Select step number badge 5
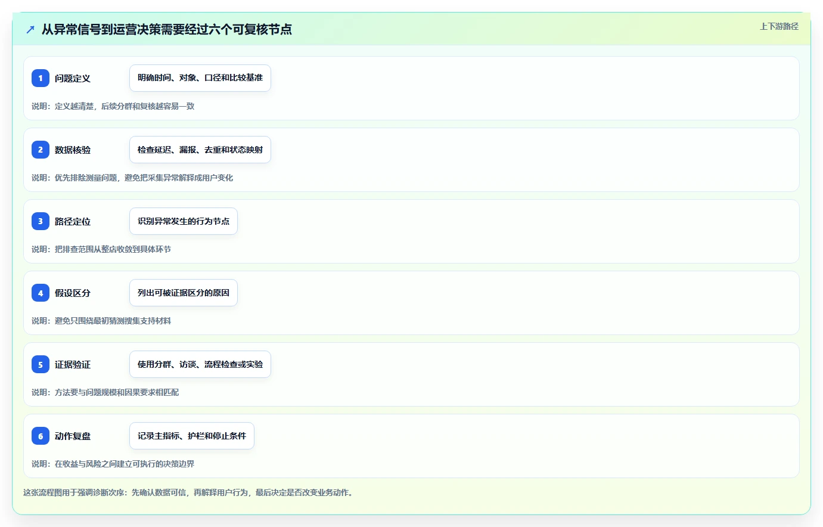 (x=41, y=364)
